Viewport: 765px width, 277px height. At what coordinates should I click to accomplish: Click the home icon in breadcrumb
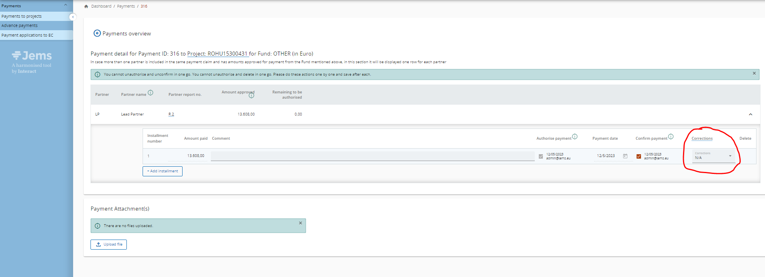86,6
